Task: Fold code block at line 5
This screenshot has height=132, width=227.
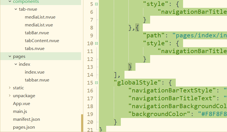Action: click(96, 4)
